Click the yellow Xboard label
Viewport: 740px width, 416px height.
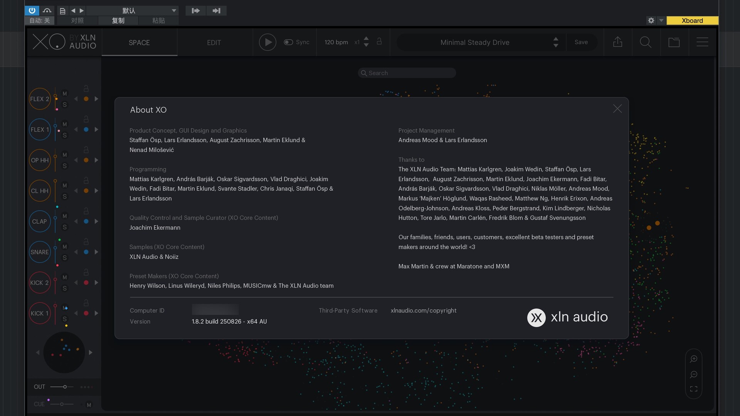pyautogui.click(x=692, y=20)
